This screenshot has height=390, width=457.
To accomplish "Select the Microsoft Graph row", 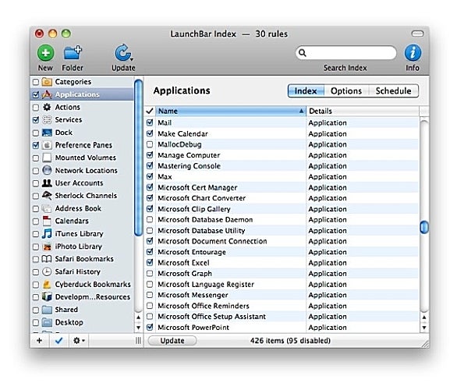I will (x=282, y=274).
